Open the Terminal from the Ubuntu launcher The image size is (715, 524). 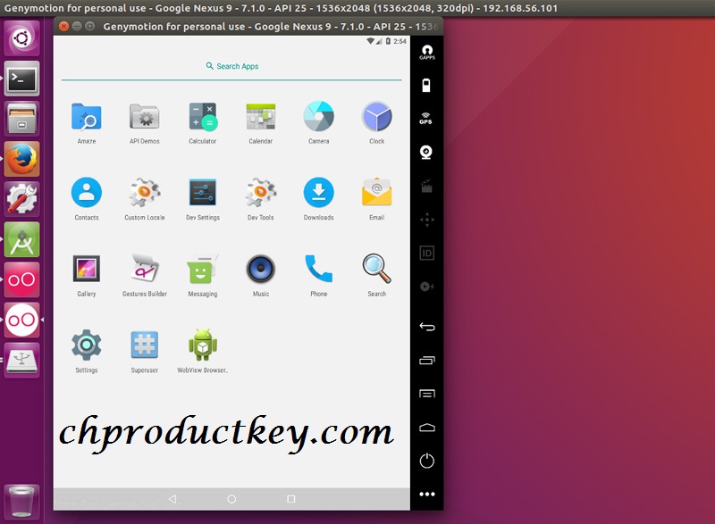(21, 79)
